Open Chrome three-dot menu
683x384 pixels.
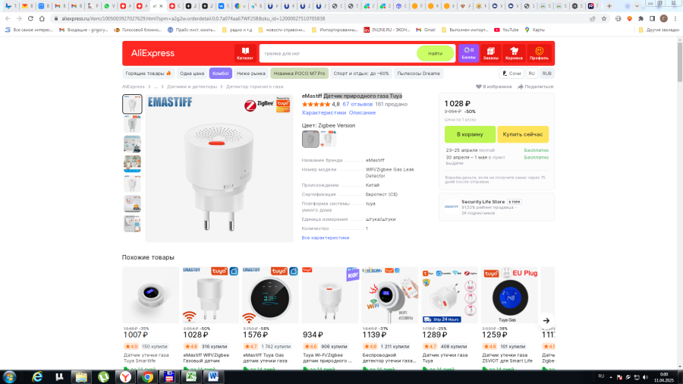[x=675, y=19]
